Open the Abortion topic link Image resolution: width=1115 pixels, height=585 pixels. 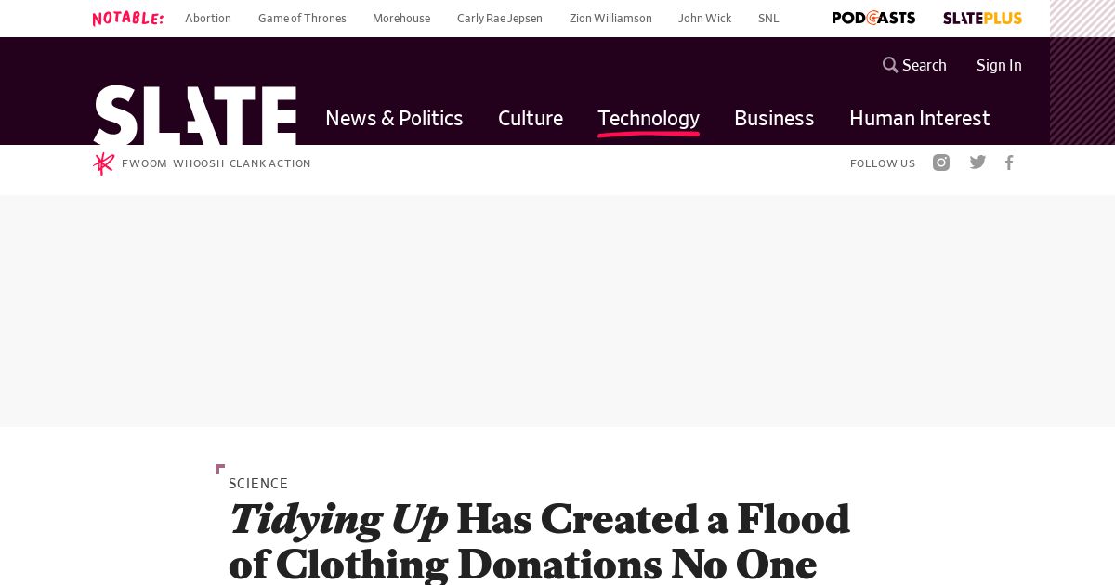[x=208, y=19]
